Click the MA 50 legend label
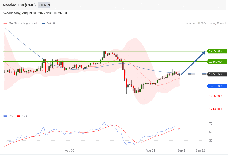This screenshot has height=155, width=228. coord(51,23)
